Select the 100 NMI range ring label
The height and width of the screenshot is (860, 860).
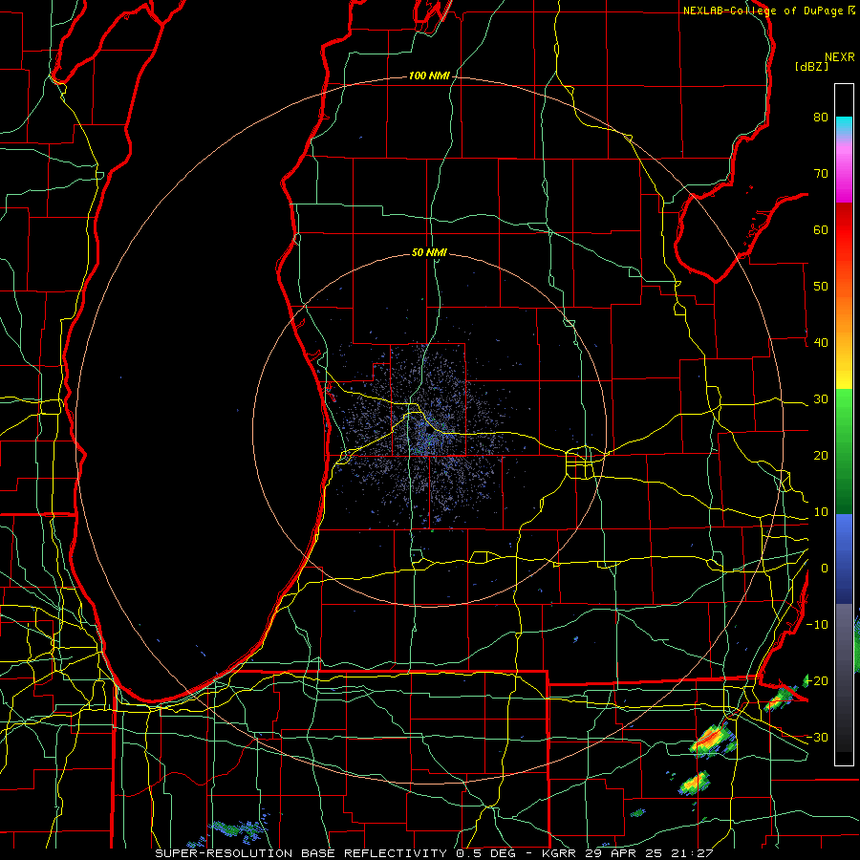428,75
